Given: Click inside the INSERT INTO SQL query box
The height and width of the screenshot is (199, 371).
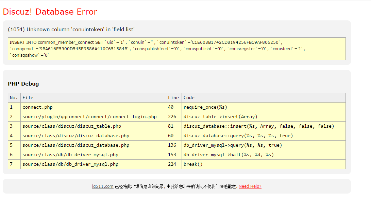Looking at the screenshot, I should 176,49.
